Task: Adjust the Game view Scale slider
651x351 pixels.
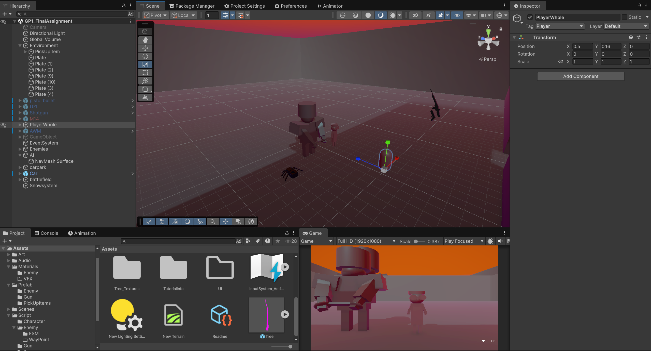Action: (416, 241)
